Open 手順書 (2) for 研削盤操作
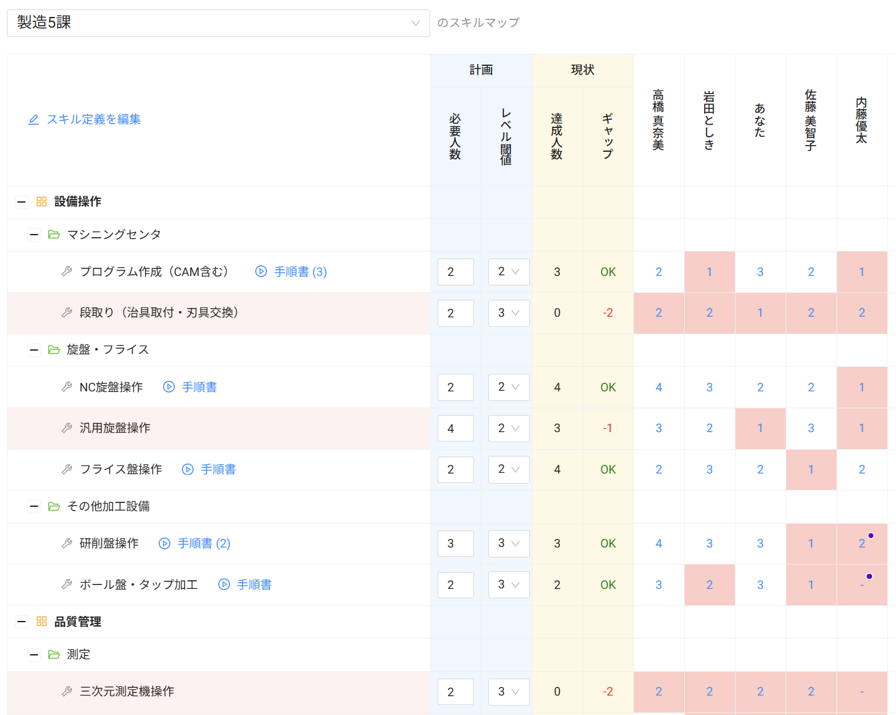 click(x=202, y=544)
